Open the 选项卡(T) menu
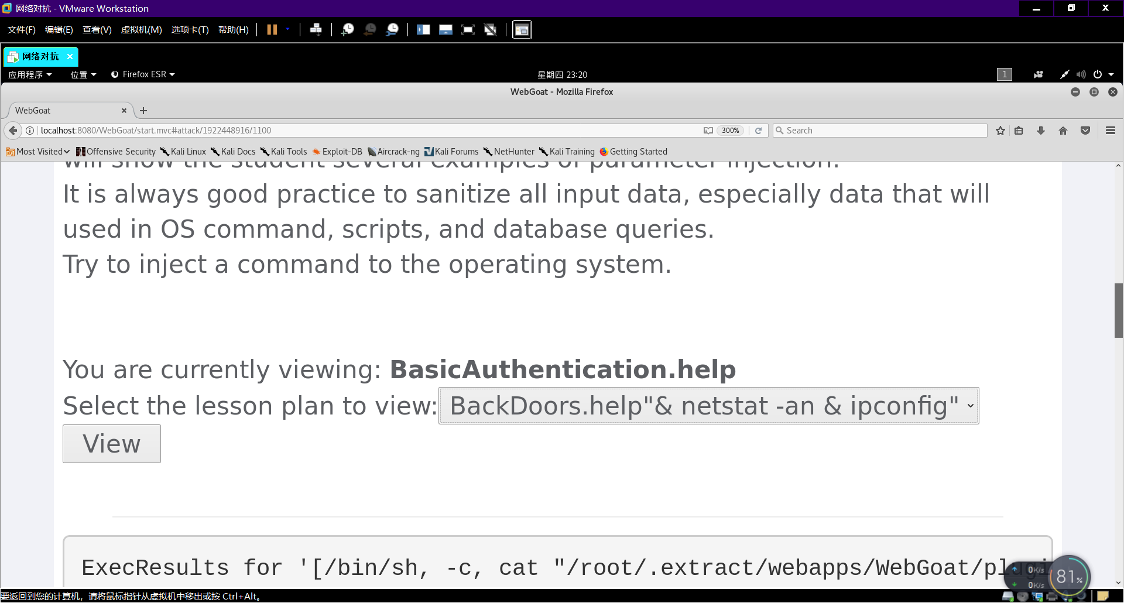This screenshot has width=1124, height=603. 190,30
